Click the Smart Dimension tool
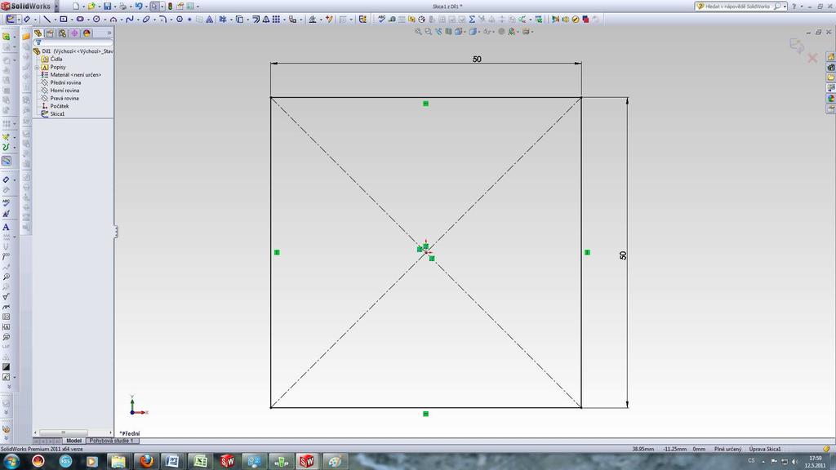The height and width of the screenshot is (470, 836). [x=26, y=20]
